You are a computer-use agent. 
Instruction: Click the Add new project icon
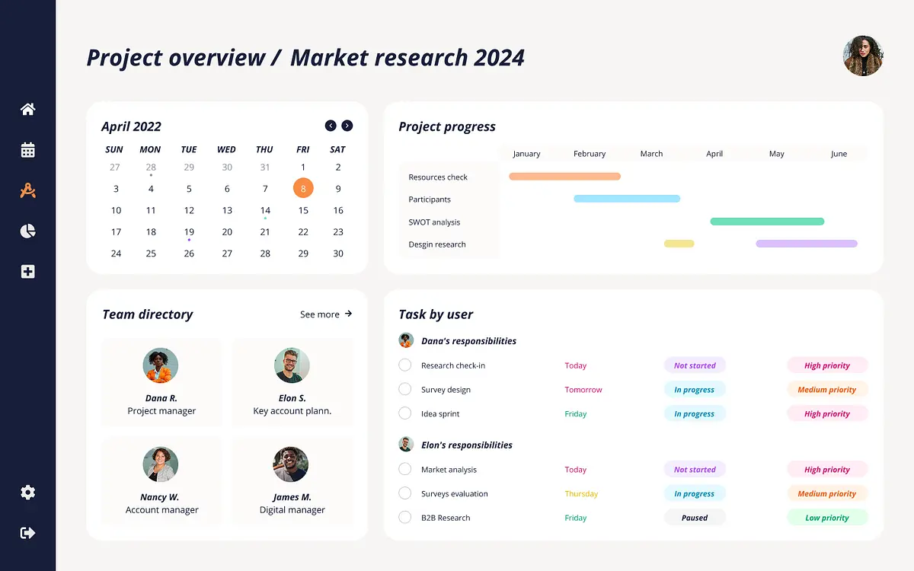[27, 271]
